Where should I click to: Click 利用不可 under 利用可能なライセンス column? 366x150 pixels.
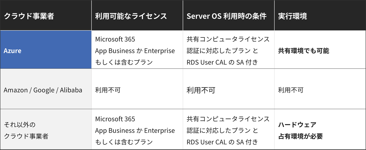(108, 90)
